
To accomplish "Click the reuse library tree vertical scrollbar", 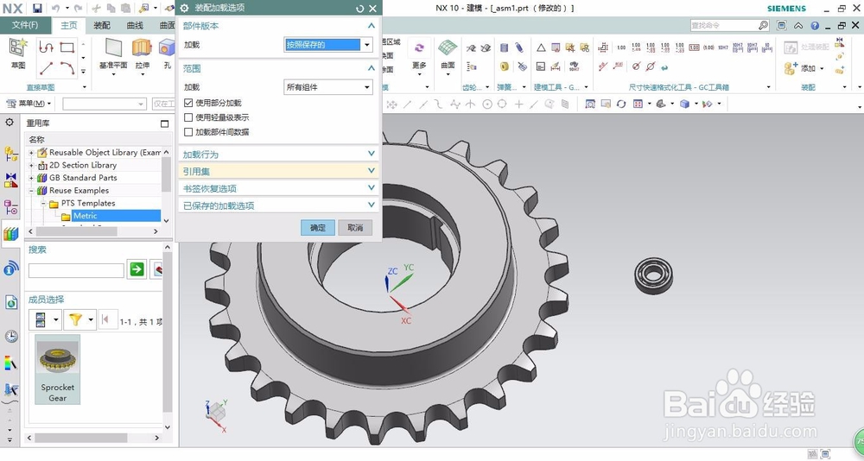I will (x=167, y=176).
